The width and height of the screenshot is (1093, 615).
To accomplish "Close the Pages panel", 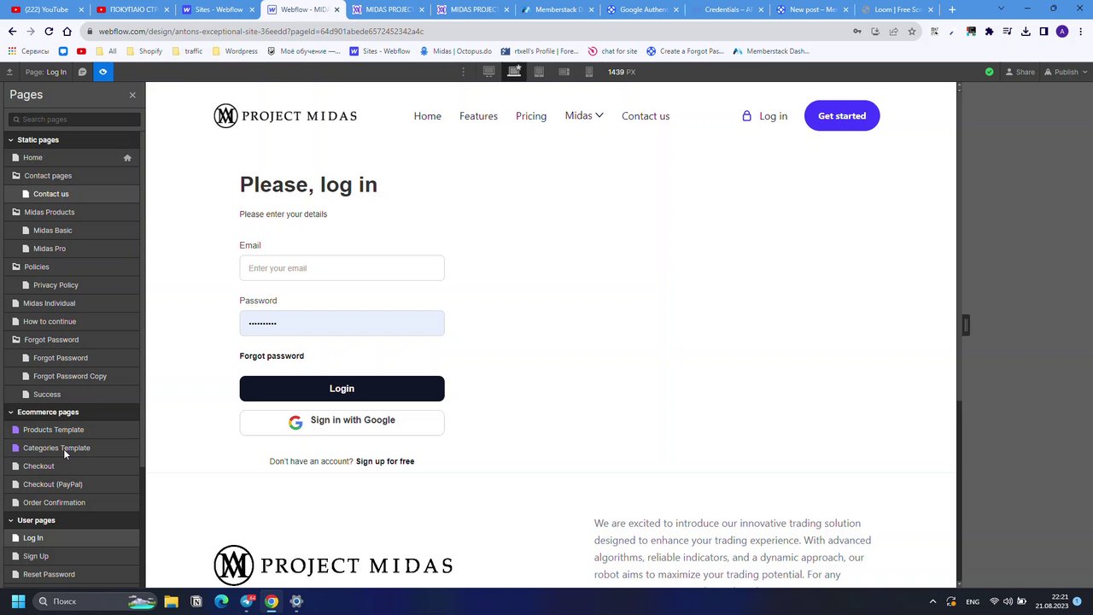I will pyautogui.click(x=132, y=95).
